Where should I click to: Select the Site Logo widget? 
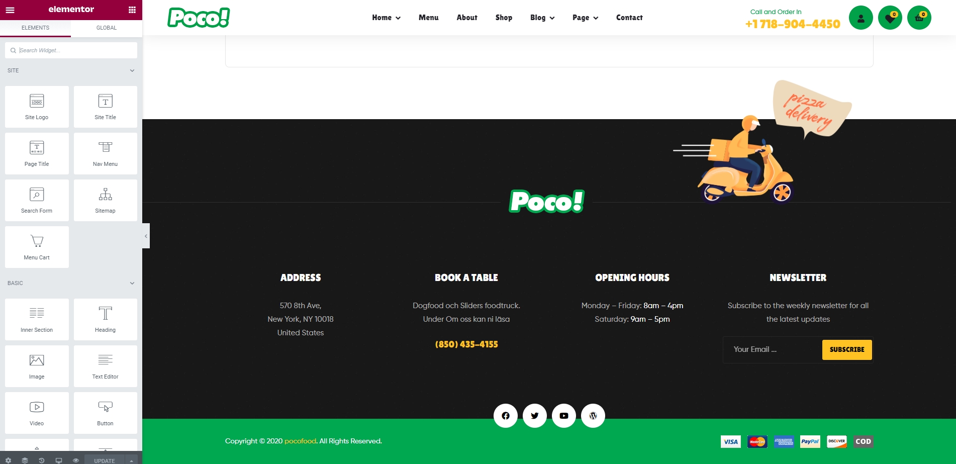pyautogui.click(x=37, y=107)
